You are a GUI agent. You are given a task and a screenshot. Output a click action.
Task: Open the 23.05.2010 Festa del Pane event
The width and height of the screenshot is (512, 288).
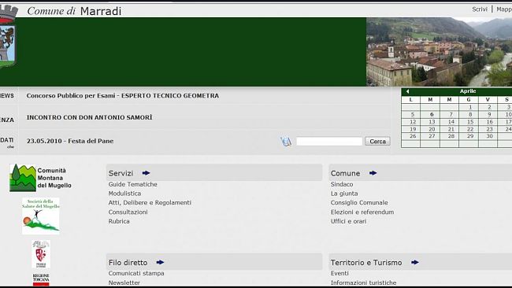pos(70,141)
